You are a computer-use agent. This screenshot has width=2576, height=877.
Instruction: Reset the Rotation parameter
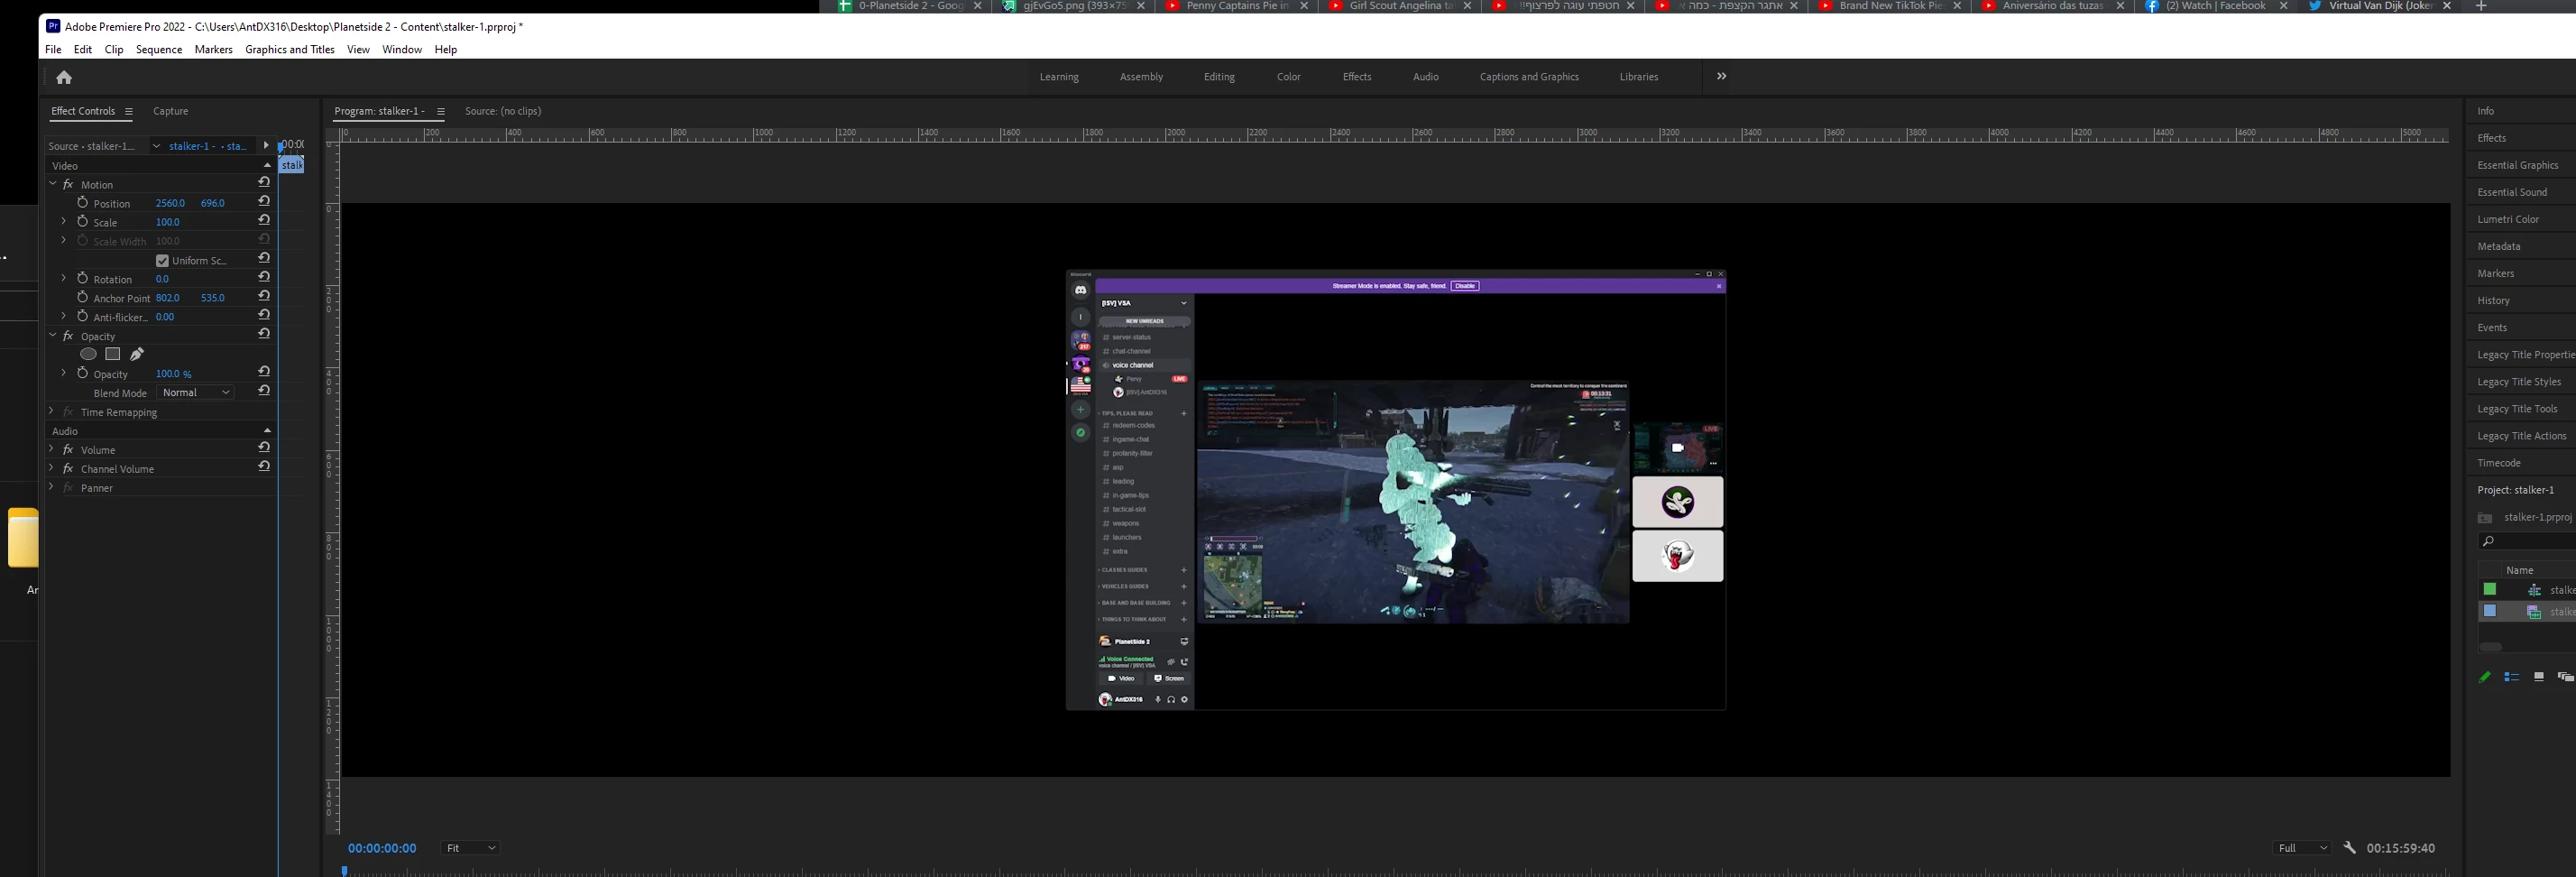(x=264, y=278)
